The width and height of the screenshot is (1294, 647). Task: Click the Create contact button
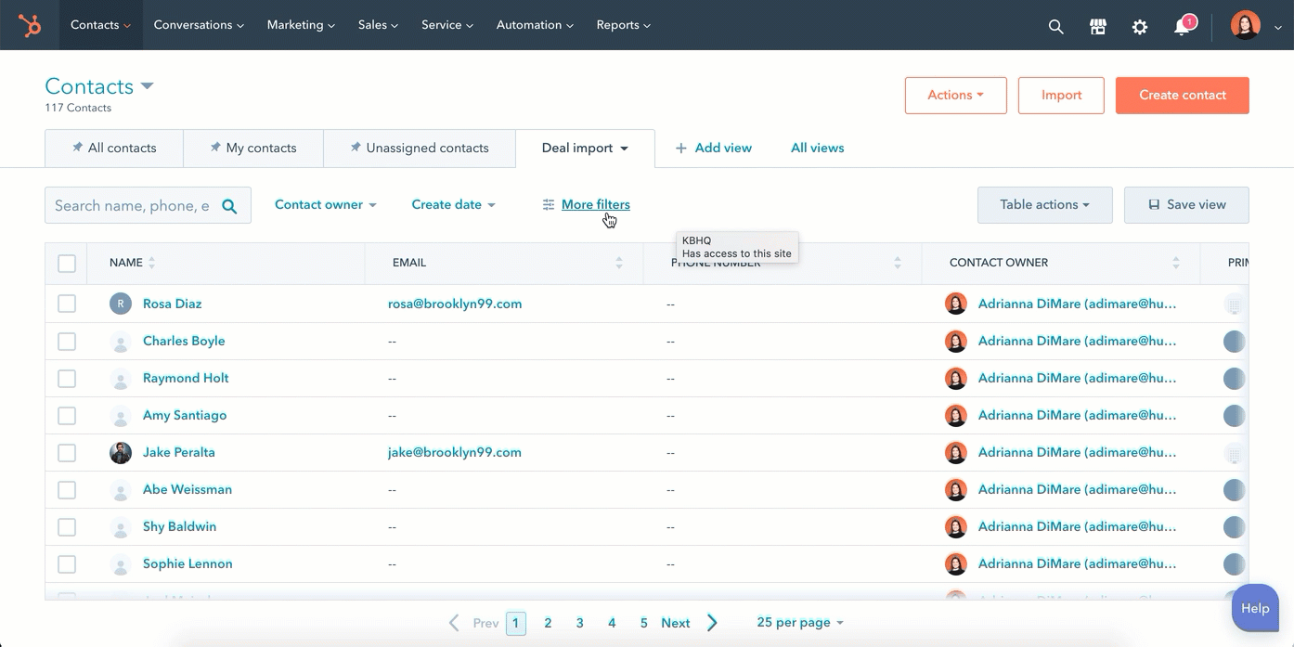click(1183, 96)
